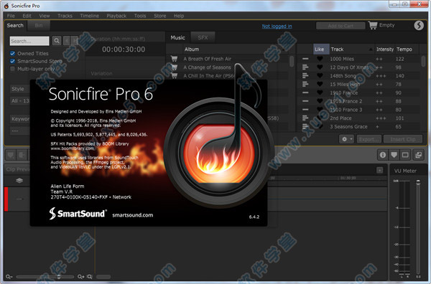Like the 1000 Miles track
The height and width of the screenshot is (284, 431).
320,59
